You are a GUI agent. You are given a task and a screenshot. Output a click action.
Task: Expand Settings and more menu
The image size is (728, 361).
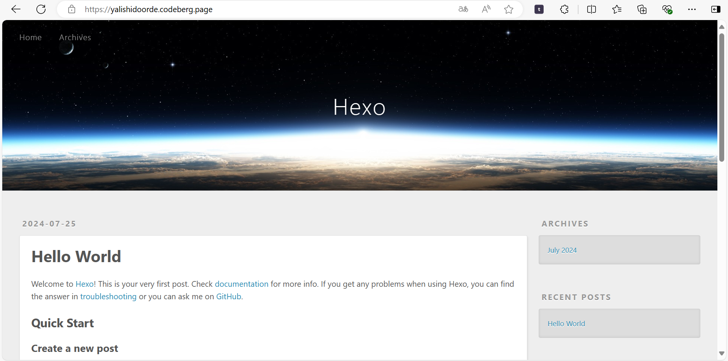point(692,9)
